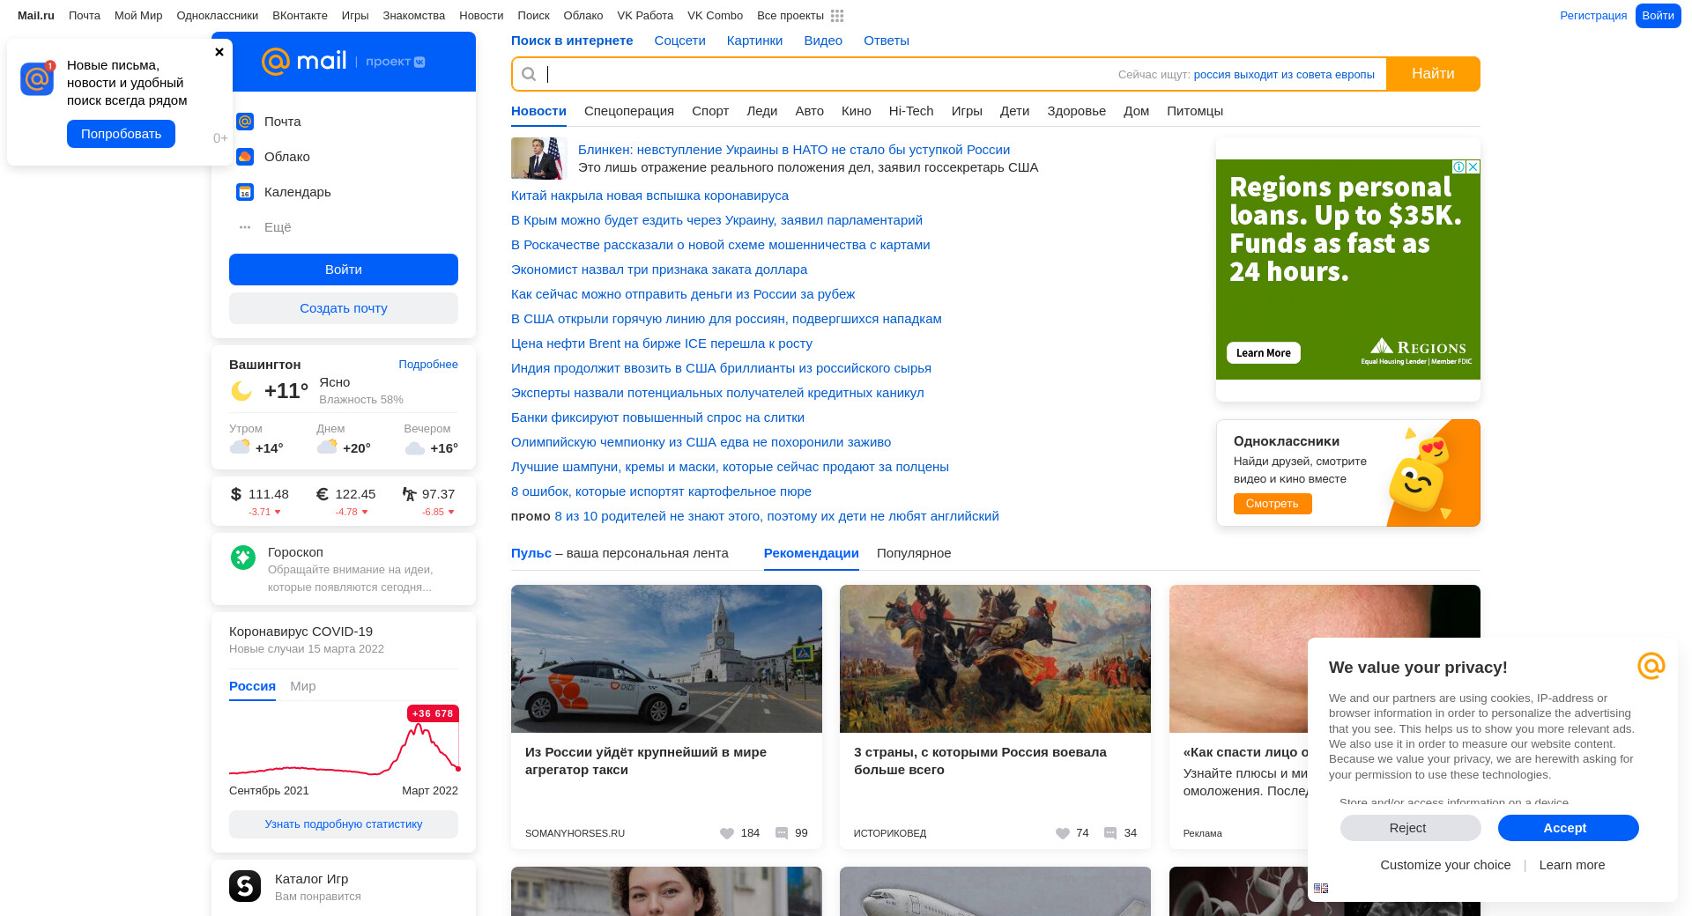
Task: Click the top-right Войти button
Action: tap(1658, 16)
